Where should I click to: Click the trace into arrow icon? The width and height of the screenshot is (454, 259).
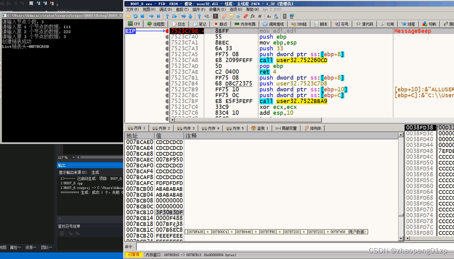pos(183,16)
